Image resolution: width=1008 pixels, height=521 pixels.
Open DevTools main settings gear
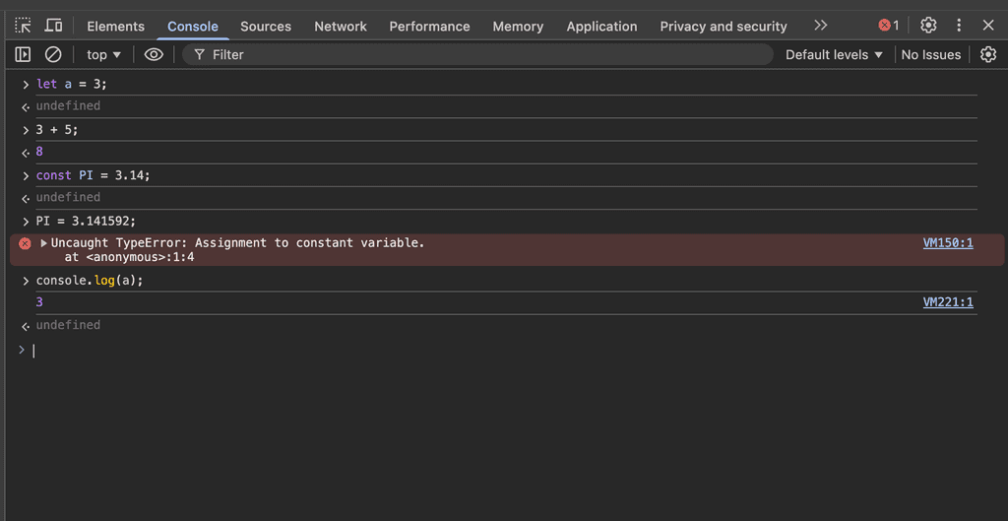tap(928, 26)
